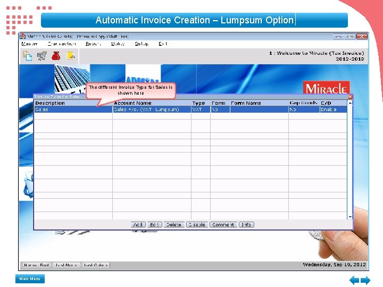Open the Transaction menu

(x=62, y=44)
